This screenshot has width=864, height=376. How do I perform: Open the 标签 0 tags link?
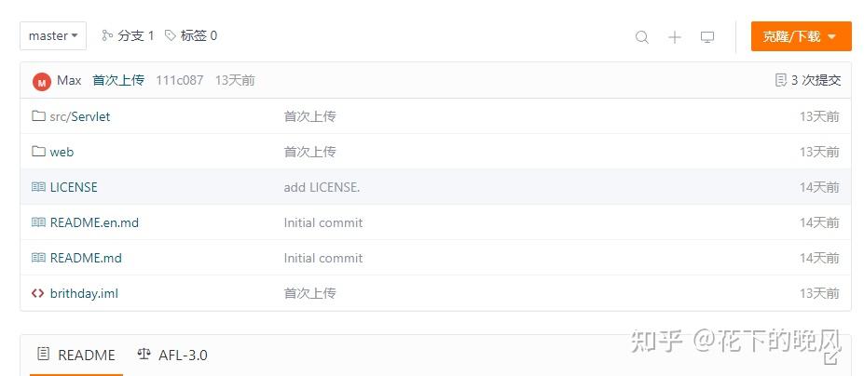[191, 36]
